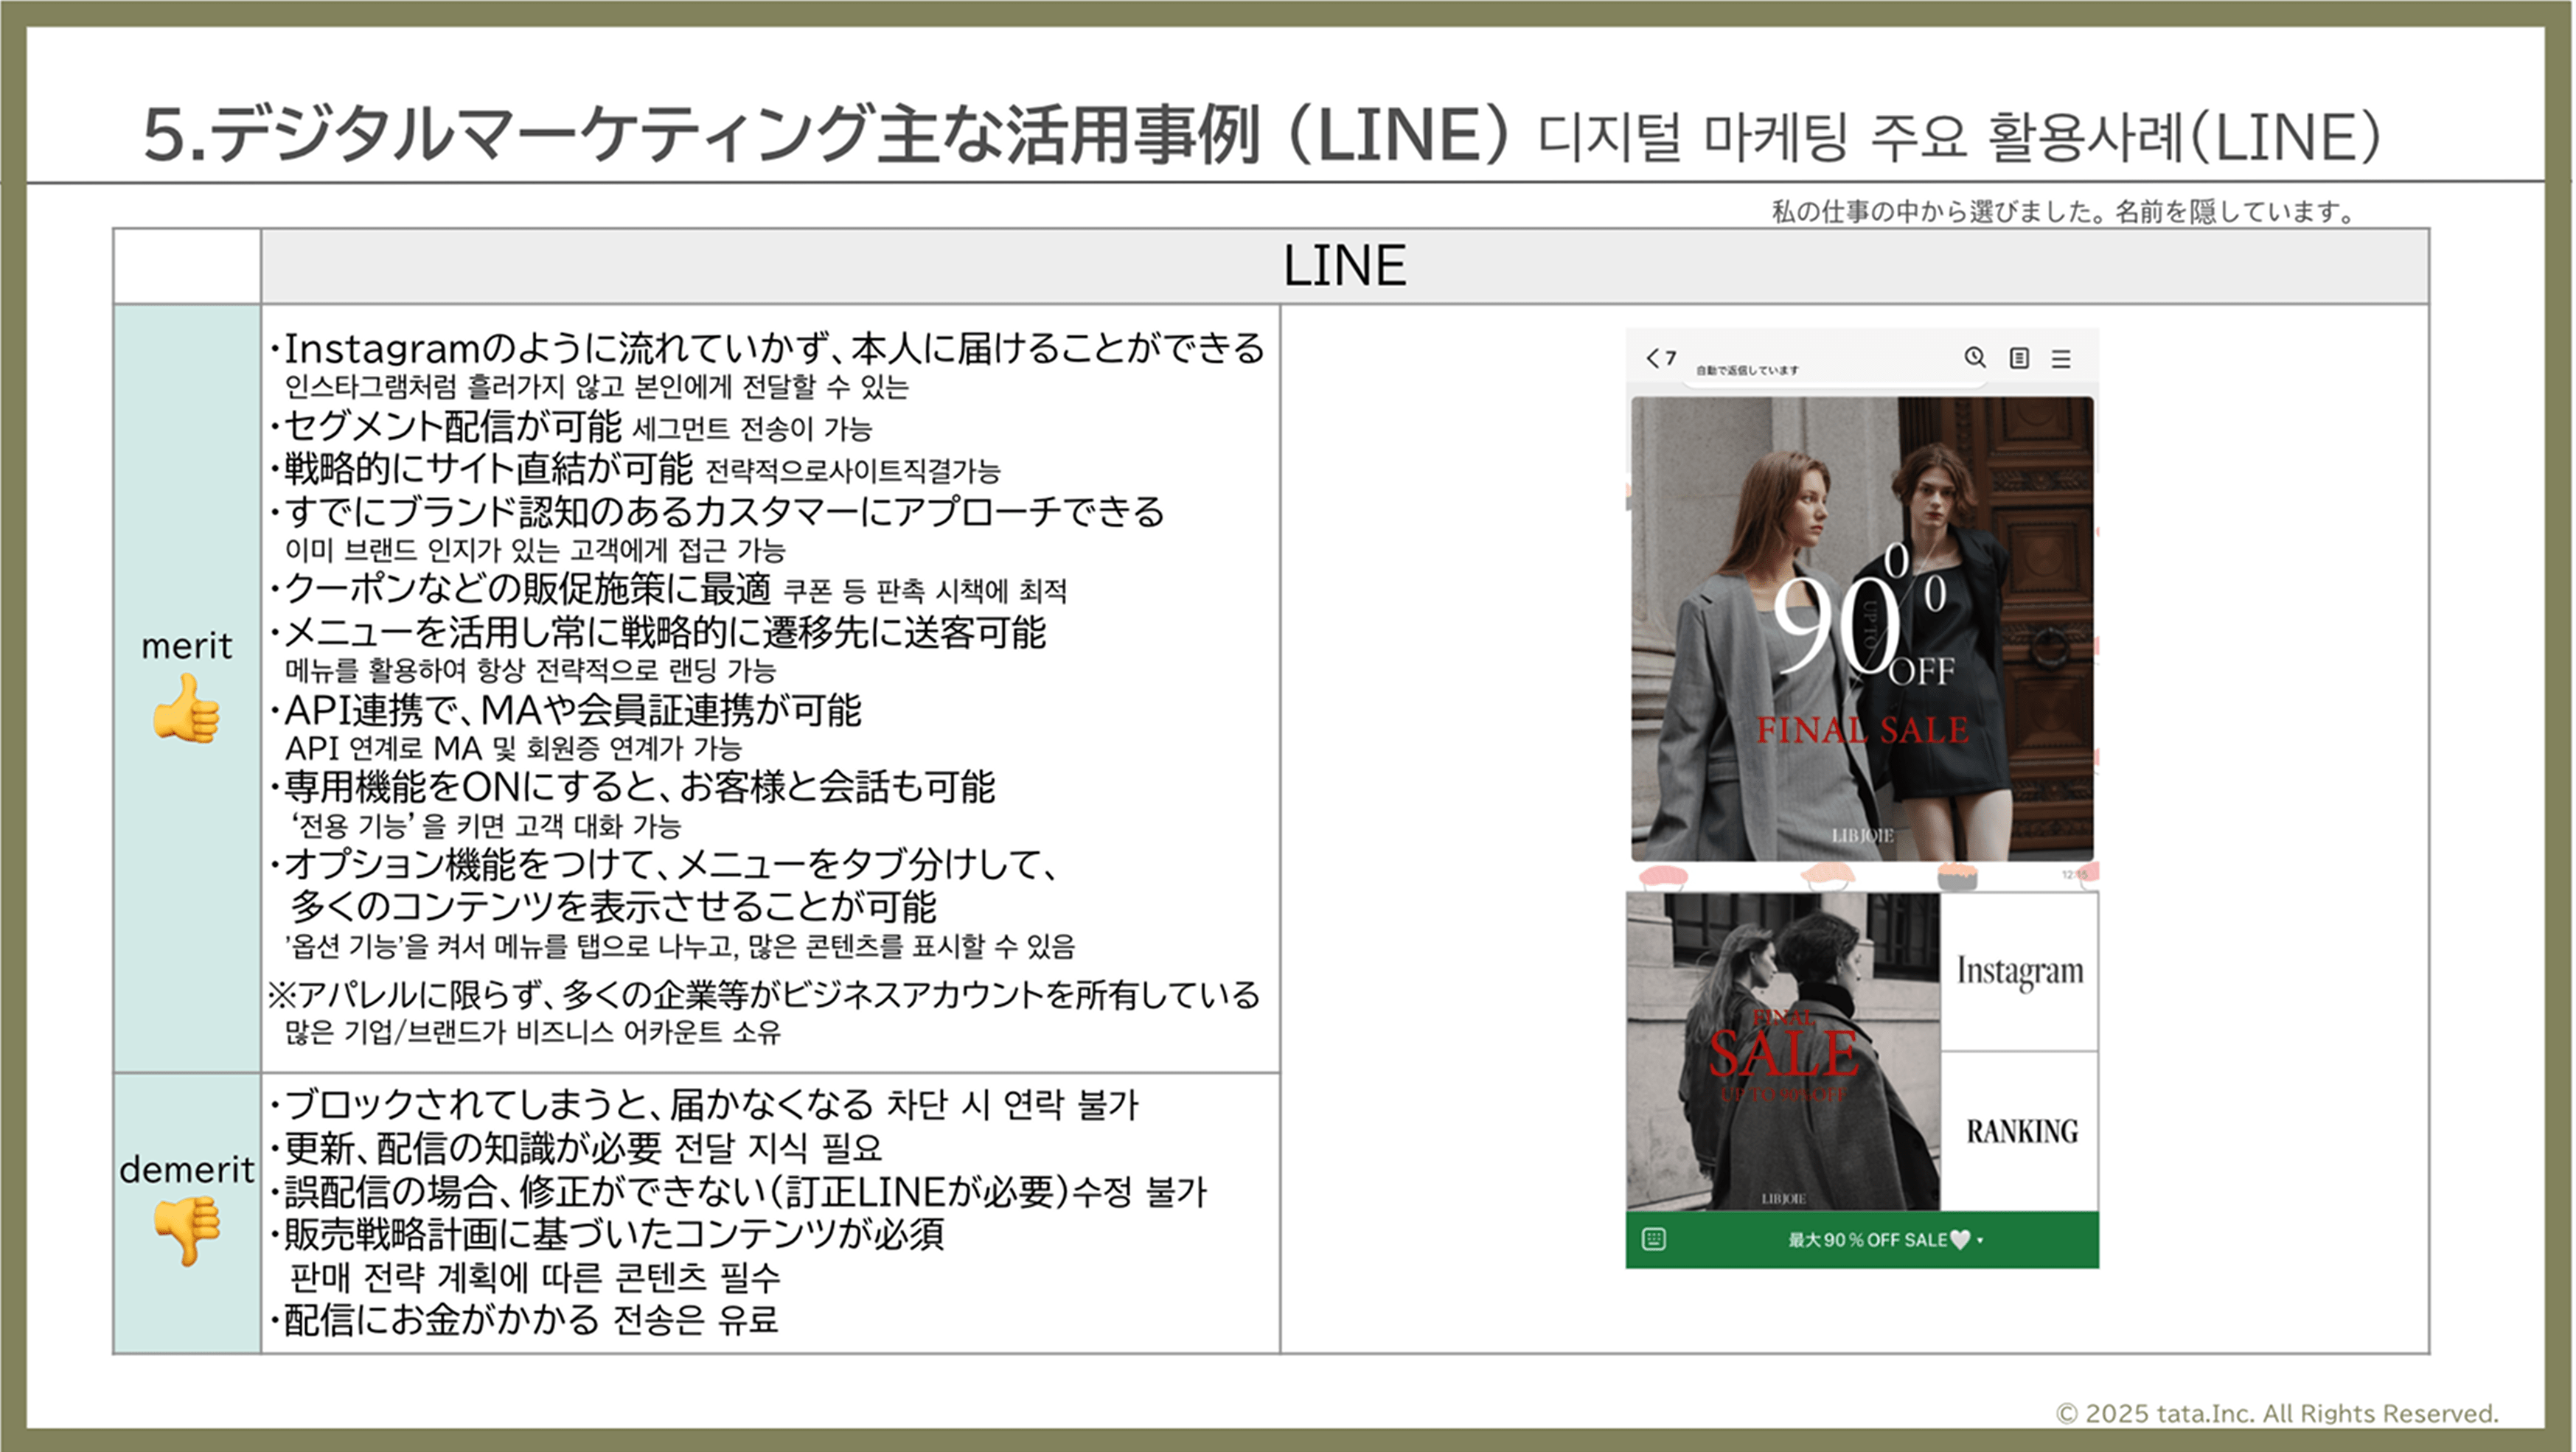
Task: Select the notes/document icon in the chat header
Action: click(x=2021, y=359)
